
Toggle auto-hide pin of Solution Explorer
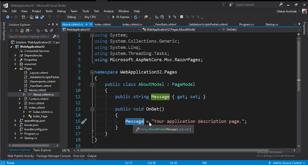[x=53, y=25]
